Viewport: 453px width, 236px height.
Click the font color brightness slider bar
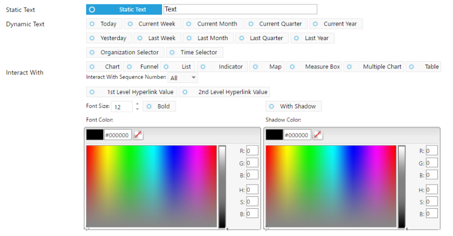pos(222,187)
